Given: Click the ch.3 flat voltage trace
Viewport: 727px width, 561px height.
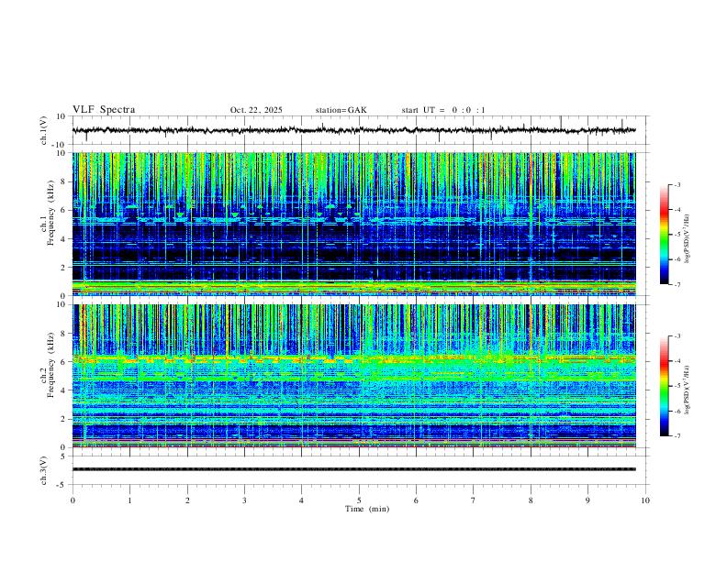Looking at the screenshot, I should (x=353, y=469).
